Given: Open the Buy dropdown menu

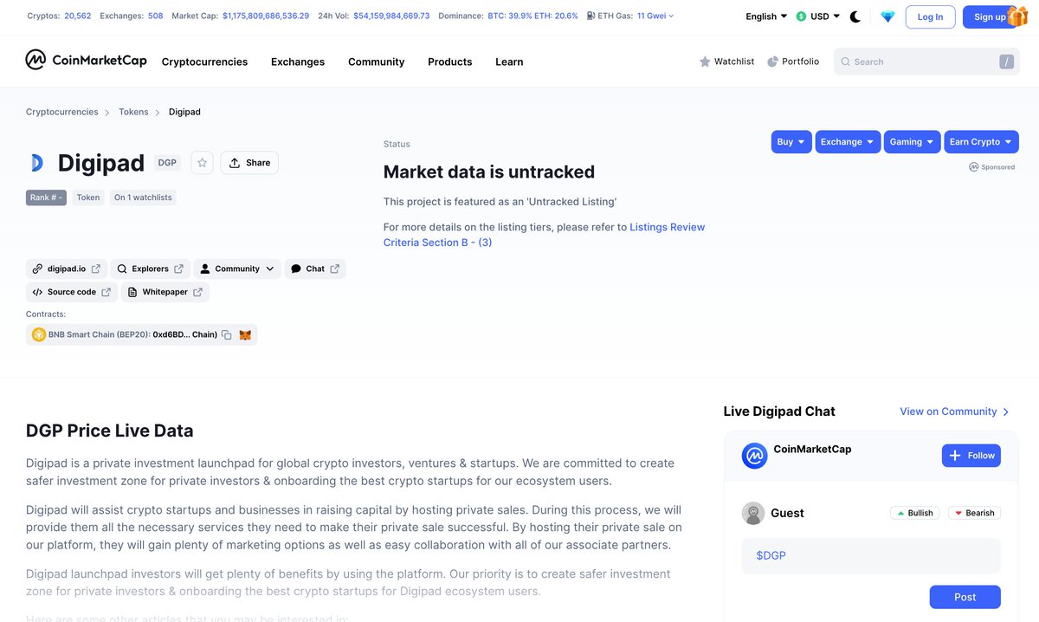Looking at the screenshot, I should pos(791,141).
